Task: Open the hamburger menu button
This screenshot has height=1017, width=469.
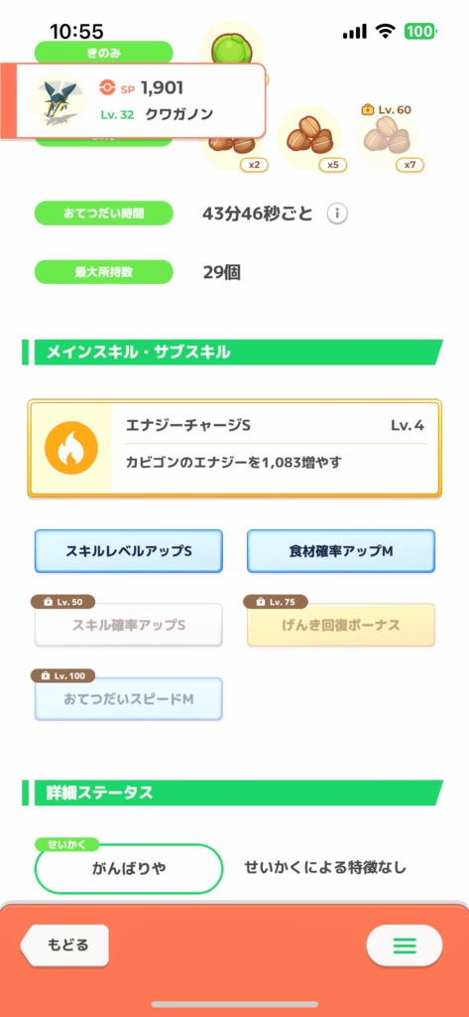Action: [405, 945]
